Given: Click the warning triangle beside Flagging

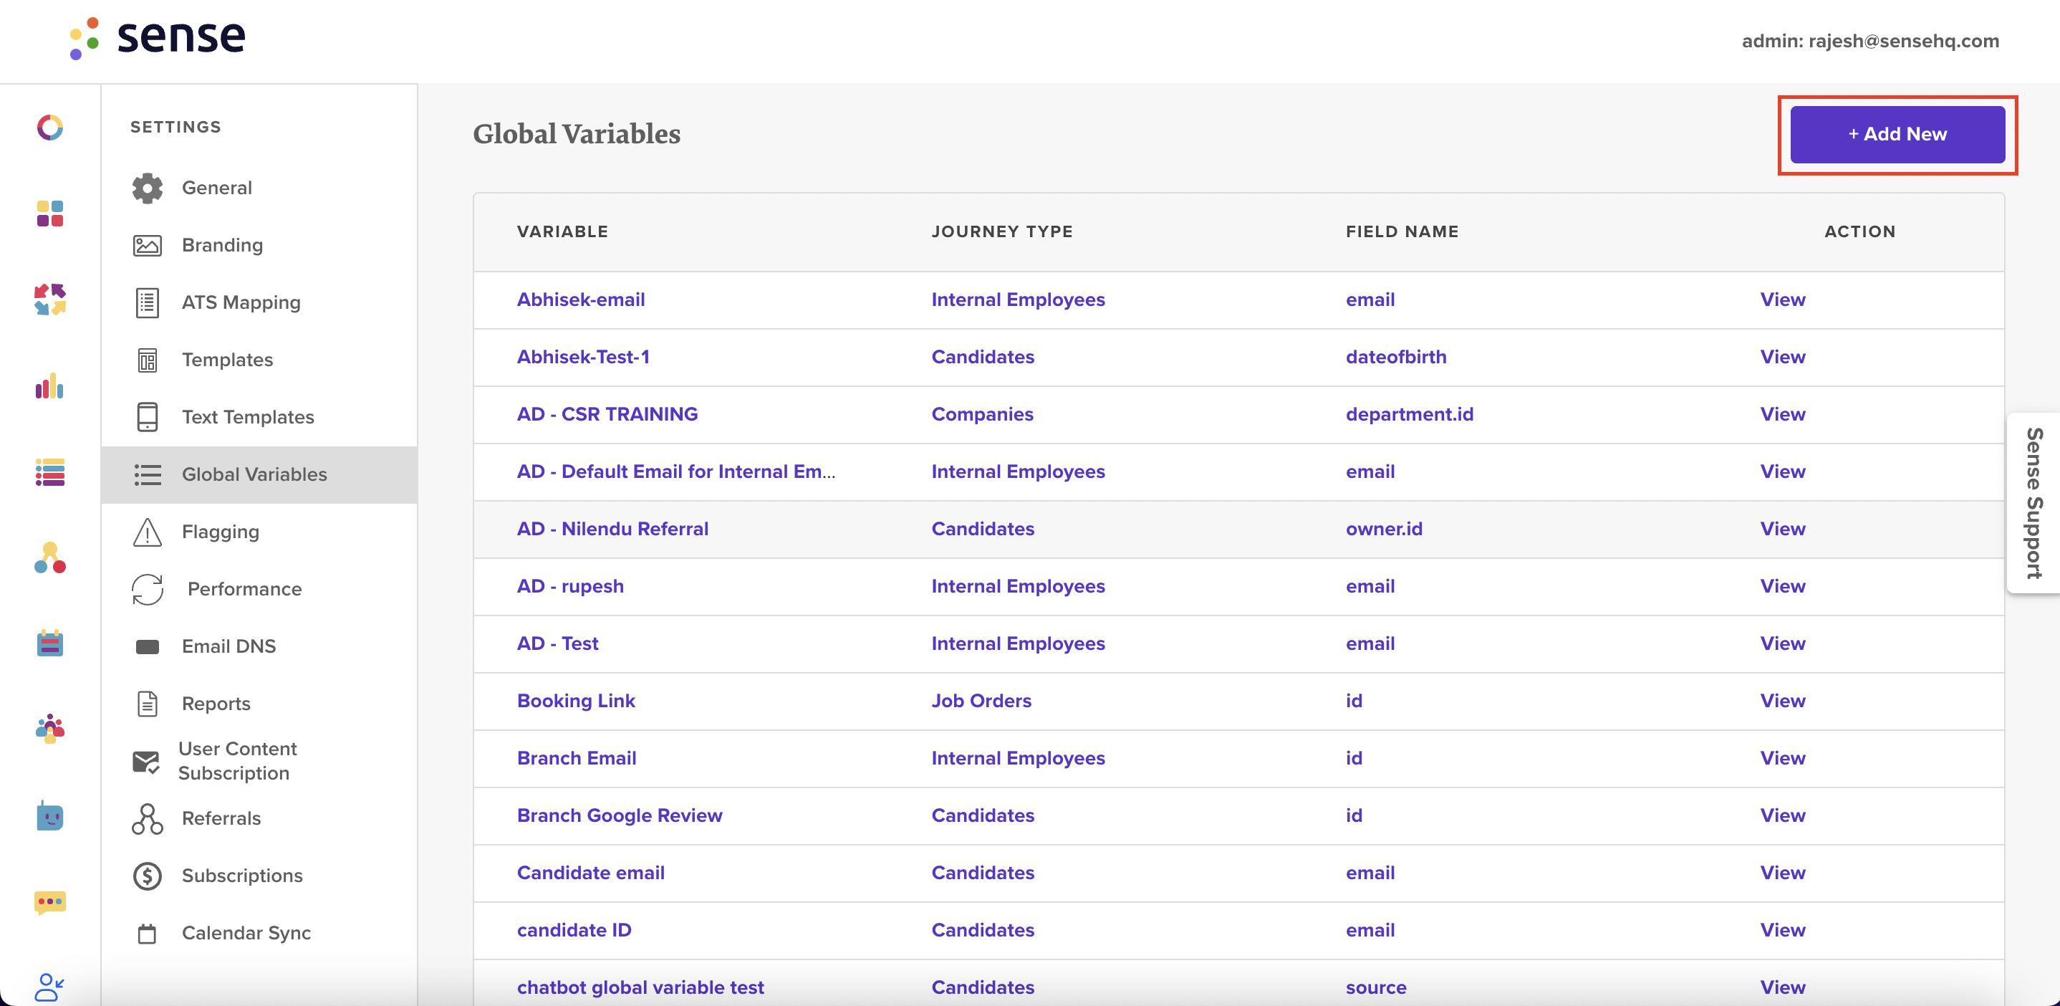Looking at the screenshot, I should point(147,532).
